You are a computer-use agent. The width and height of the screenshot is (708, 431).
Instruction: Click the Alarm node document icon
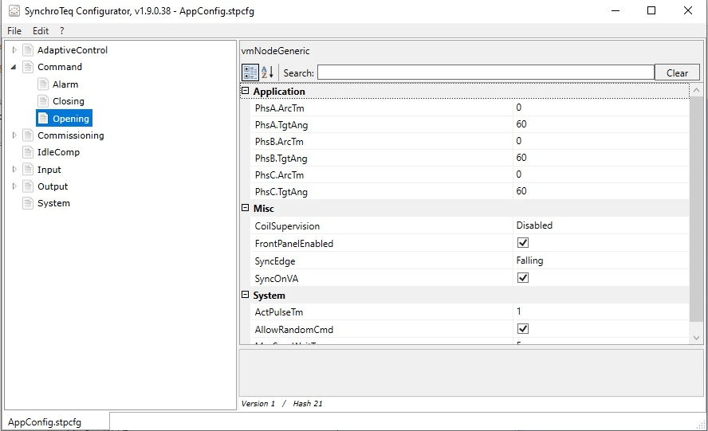[43, 84]
